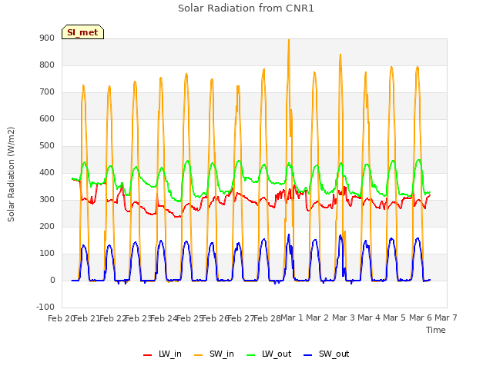This screenshot has width=493, height=369.
Task: Click the -100 y-axis tick label
Action: 45,307
